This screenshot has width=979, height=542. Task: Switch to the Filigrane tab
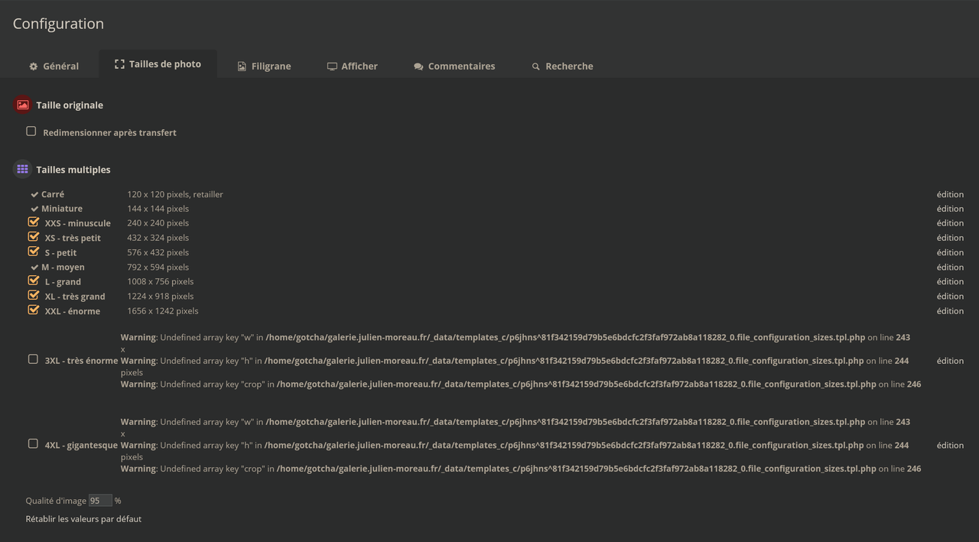click(264, 66)
